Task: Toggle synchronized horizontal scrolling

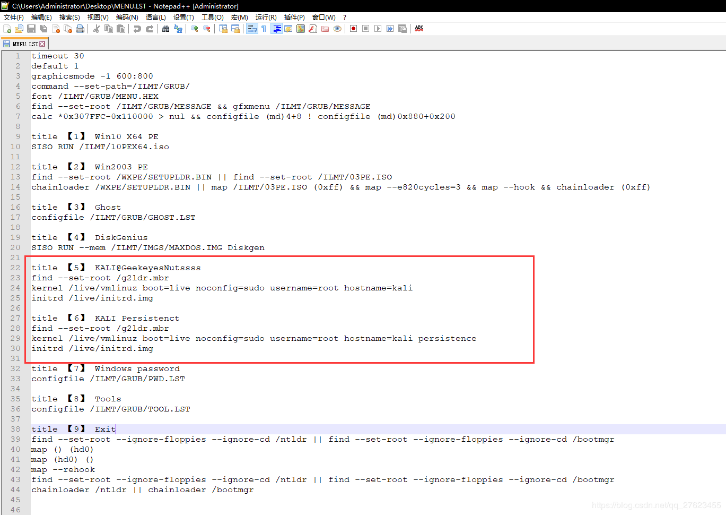Action: [x=235, y=29]
